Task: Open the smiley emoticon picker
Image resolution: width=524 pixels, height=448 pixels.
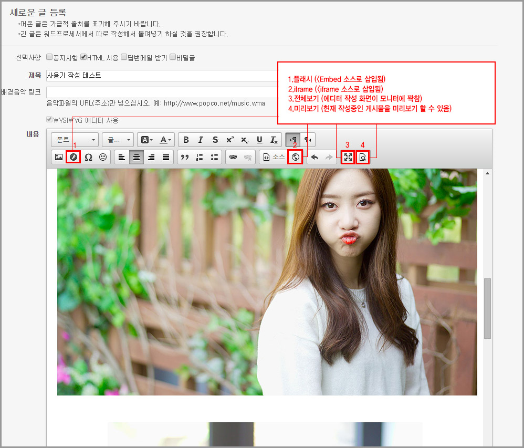Action: [103, 157]
